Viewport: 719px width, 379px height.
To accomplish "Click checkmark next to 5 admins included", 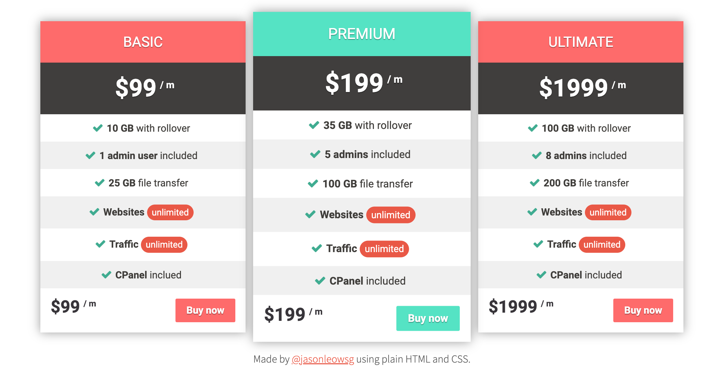I will coord(315,154).
